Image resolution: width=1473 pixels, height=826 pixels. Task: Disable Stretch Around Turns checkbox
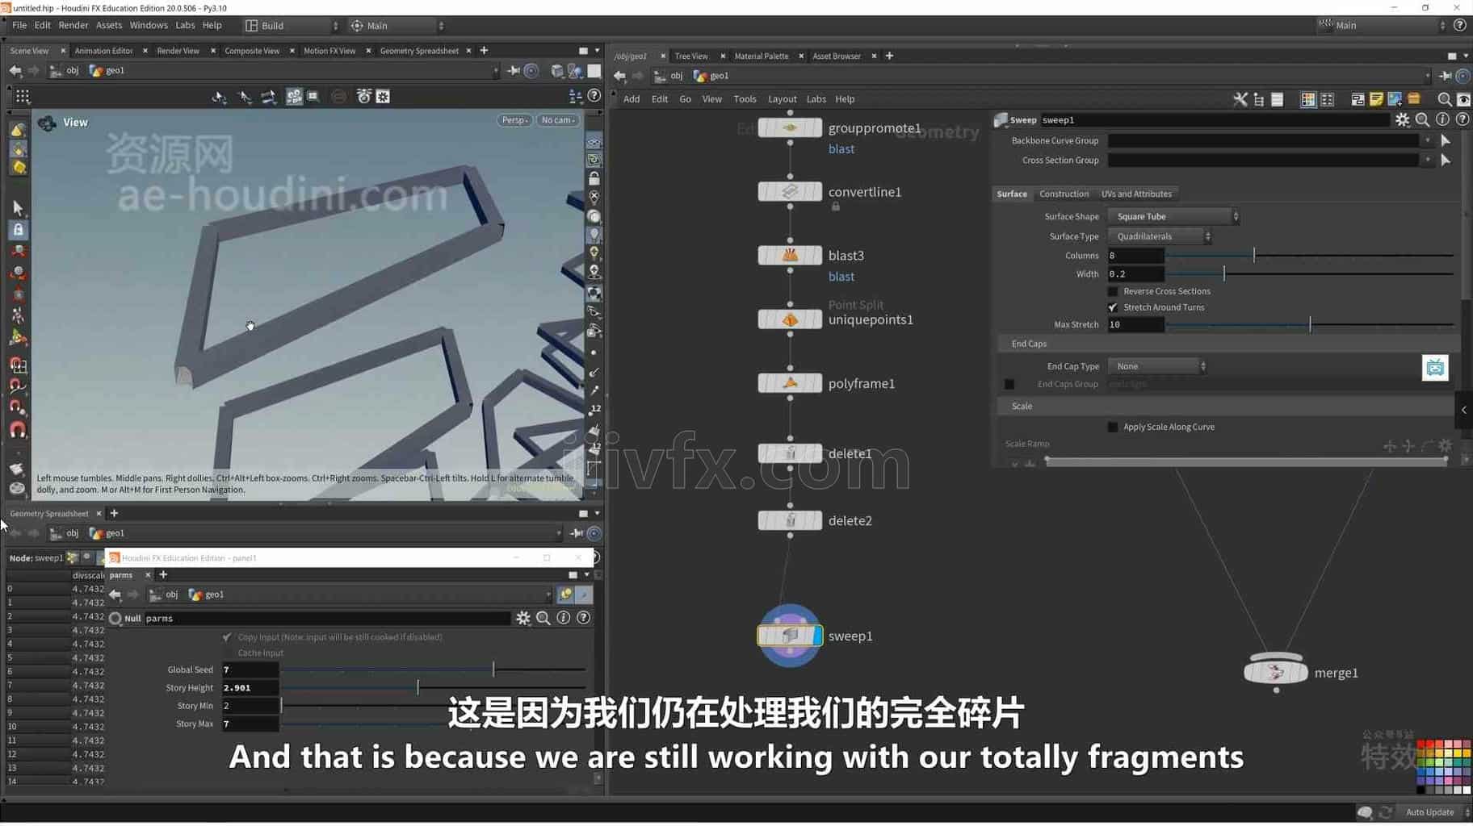(x=1113, y=307)
